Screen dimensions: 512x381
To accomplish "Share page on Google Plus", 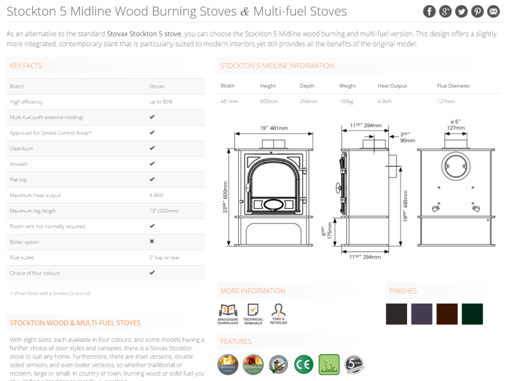I will point(445,12).
